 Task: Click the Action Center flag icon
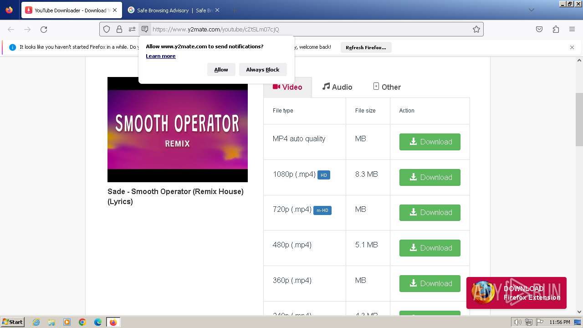[x=539, y=322]
